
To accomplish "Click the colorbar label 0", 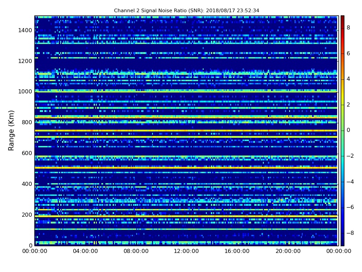I will coord(348,130).
